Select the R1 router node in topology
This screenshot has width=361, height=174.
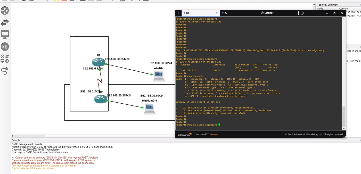click(99, 62)
